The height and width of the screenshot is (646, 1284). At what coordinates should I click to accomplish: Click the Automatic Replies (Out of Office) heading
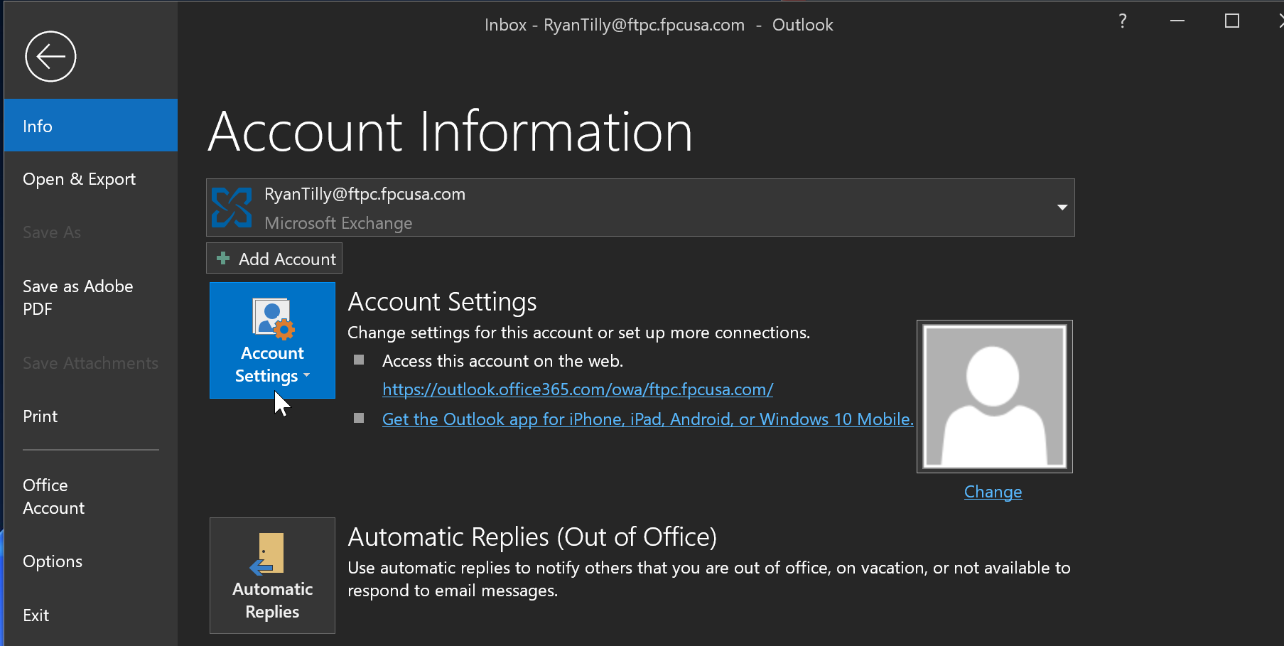point(532,537)
